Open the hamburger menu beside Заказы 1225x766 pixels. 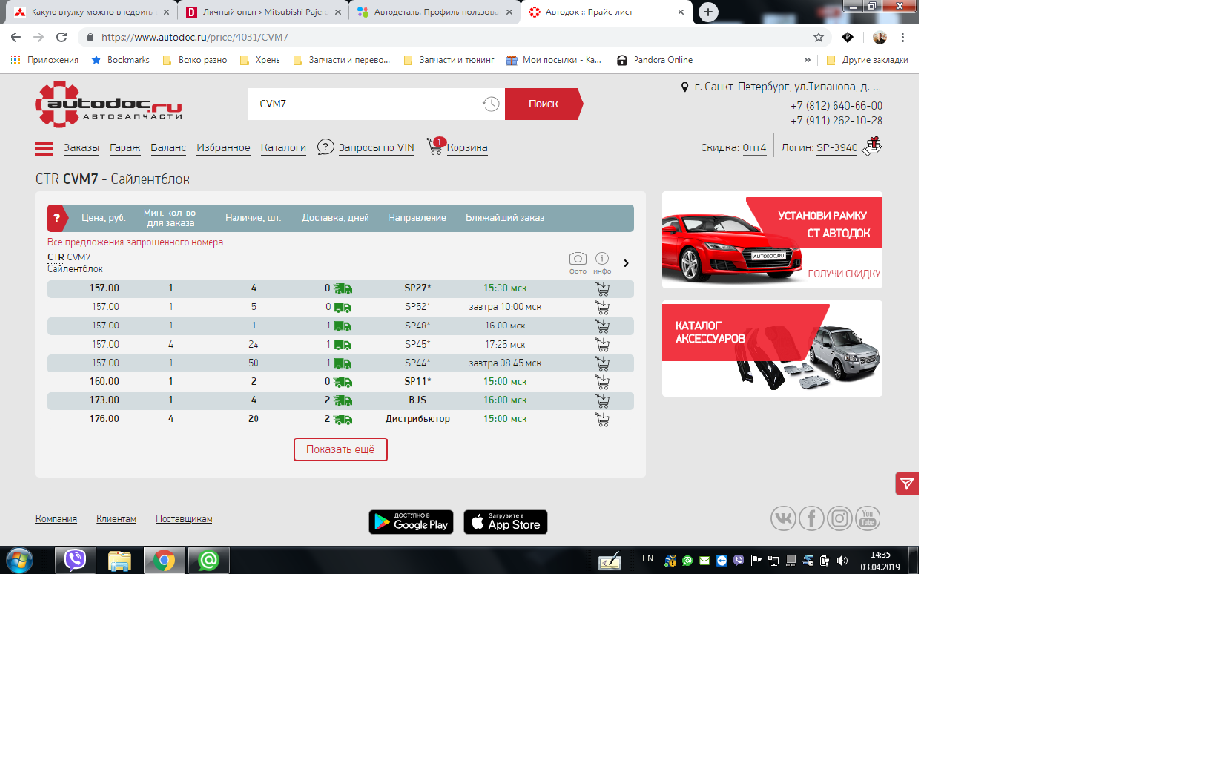click(44, 148)
